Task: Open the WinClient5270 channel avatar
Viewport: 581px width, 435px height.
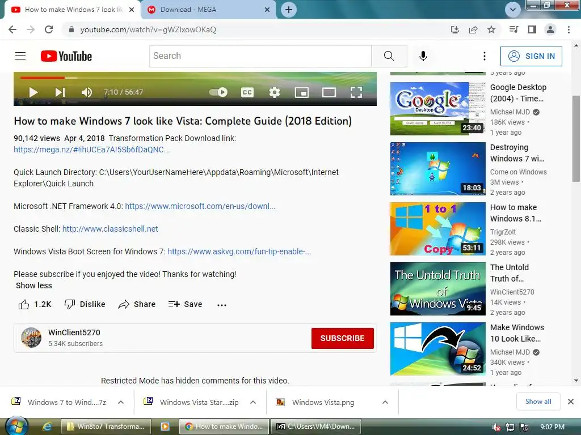Action: coord(31,338)
